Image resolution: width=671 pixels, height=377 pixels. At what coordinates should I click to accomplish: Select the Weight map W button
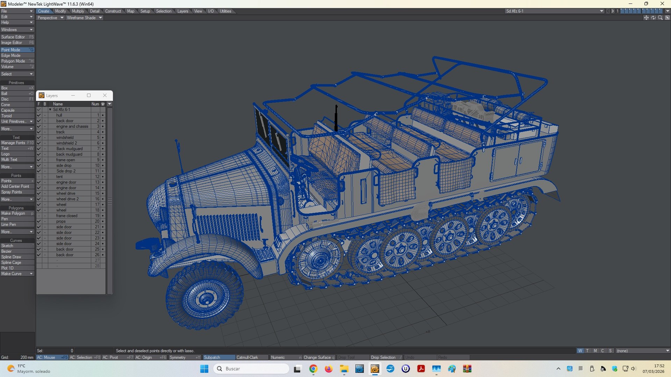tap(580, 351)
